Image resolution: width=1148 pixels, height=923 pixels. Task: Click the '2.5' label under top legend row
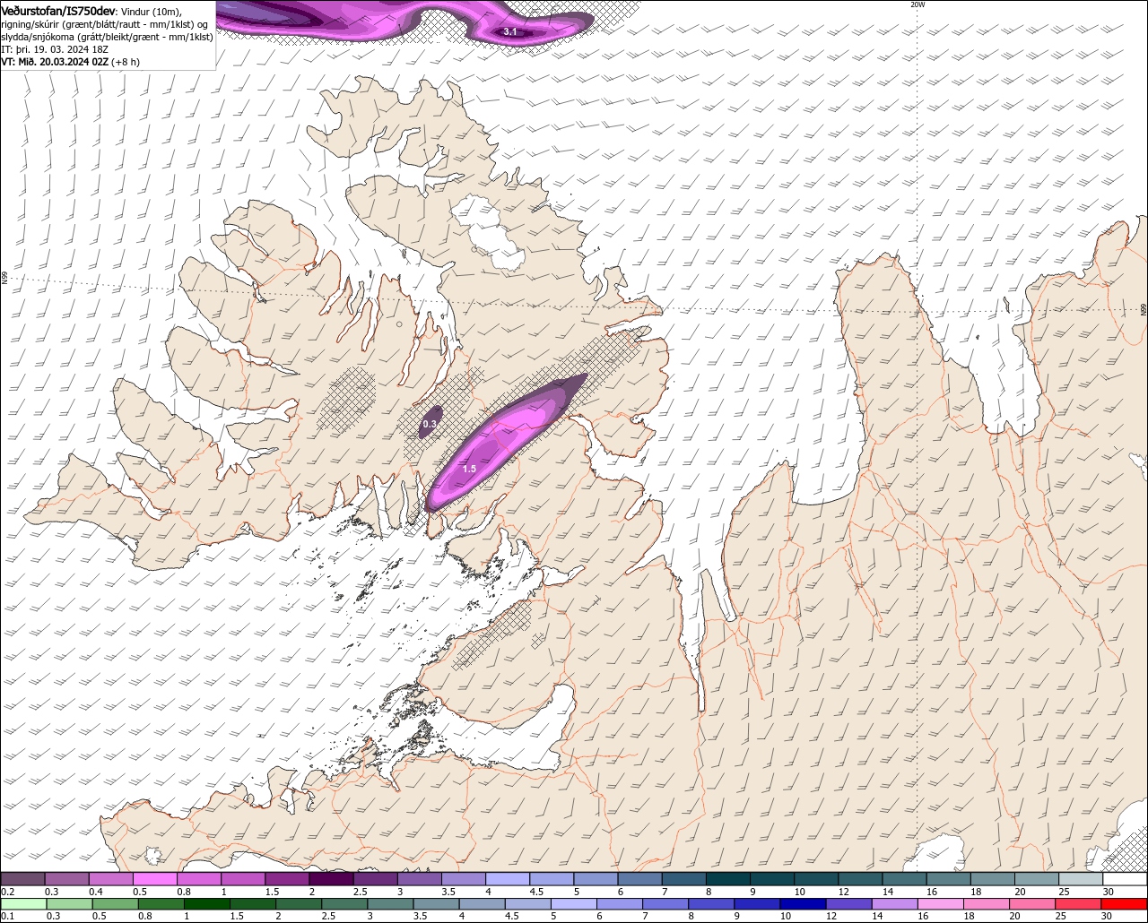360,892
